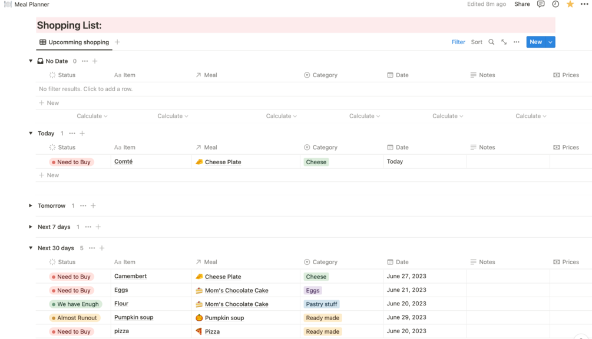Click Prices column header in Today group
The image size is (592, 339).
(x=566, y=148)
